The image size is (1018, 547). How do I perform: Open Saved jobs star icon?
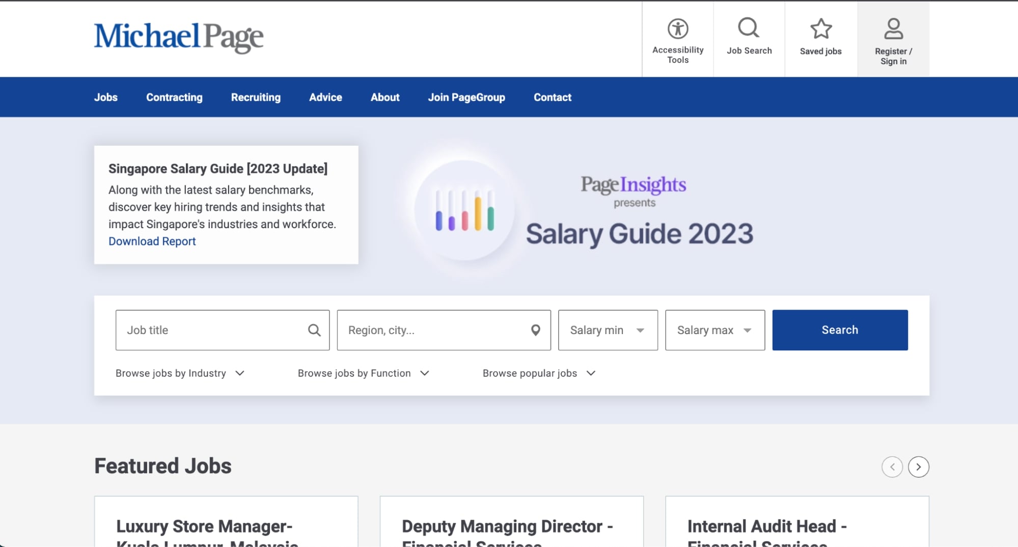(x=821, y=29)
